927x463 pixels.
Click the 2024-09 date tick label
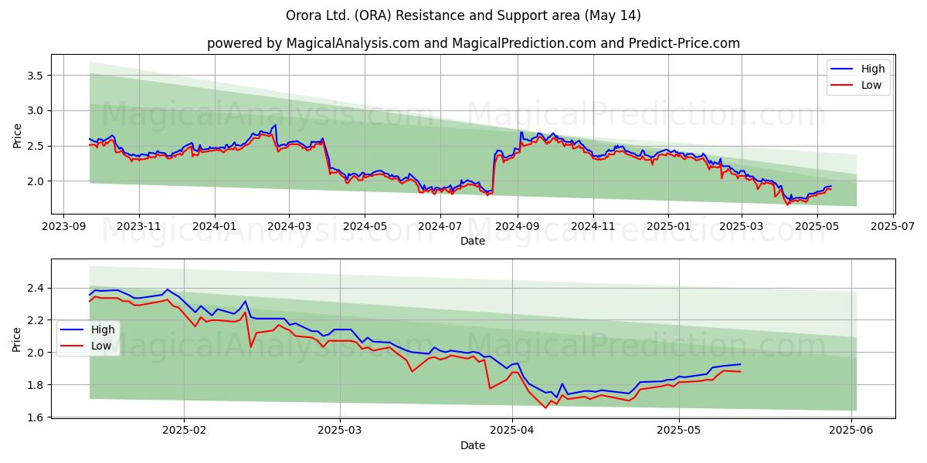[x=517, y=227]
